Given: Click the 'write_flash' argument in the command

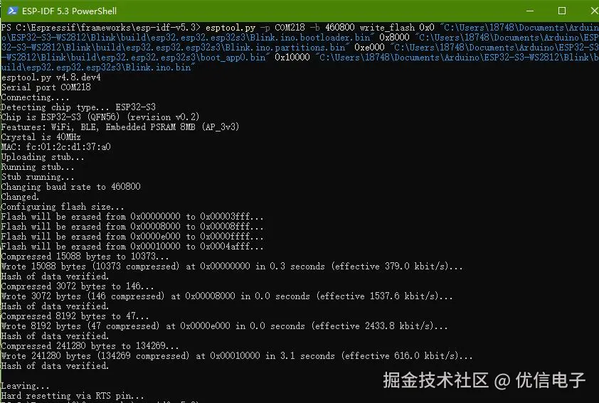Looking at the screenshot, I should point(387,28).
